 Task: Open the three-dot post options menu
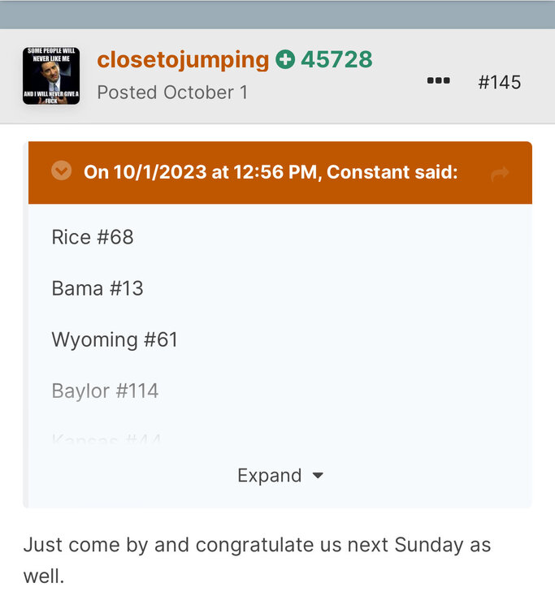point(438,81)
